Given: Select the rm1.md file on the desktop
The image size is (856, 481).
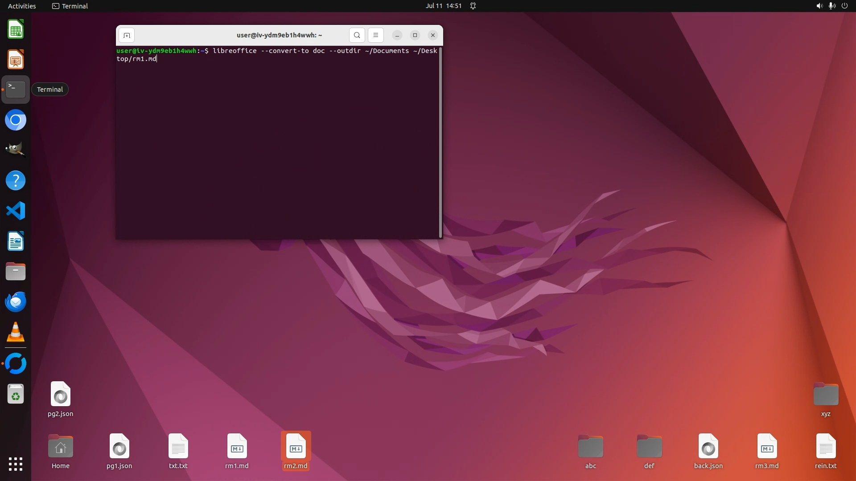Looking at the screenshot, I should click(x=237, y=447).
